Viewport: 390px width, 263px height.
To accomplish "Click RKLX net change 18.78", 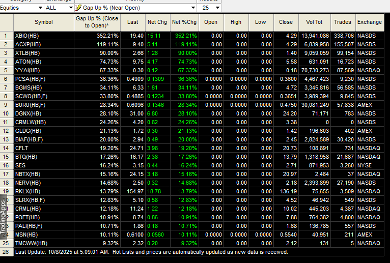I will click(x=154, y=191).
